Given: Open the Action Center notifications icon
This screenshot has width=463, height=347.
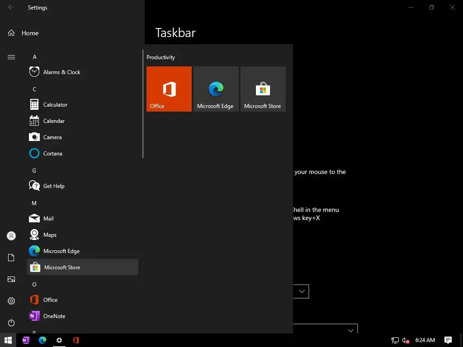Looking at the screenshot, I should [x=448, y=340].
